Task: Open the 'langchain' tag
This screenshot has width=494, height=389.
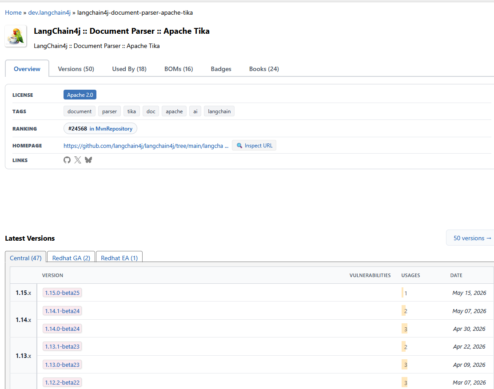Action: pyautogui.click(x=219, y=111)
